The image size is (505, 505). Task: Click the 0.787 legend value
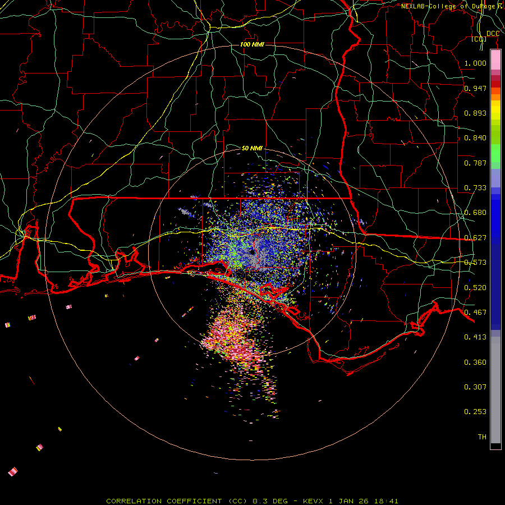475,163
